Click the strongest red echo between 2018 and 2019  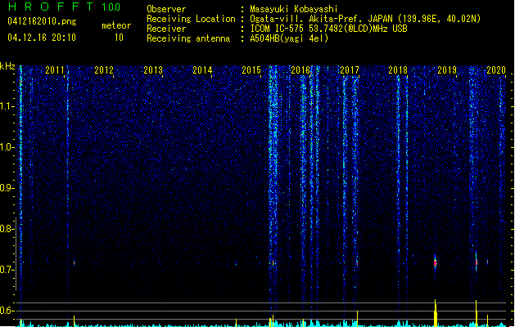(x=436, y=262)
